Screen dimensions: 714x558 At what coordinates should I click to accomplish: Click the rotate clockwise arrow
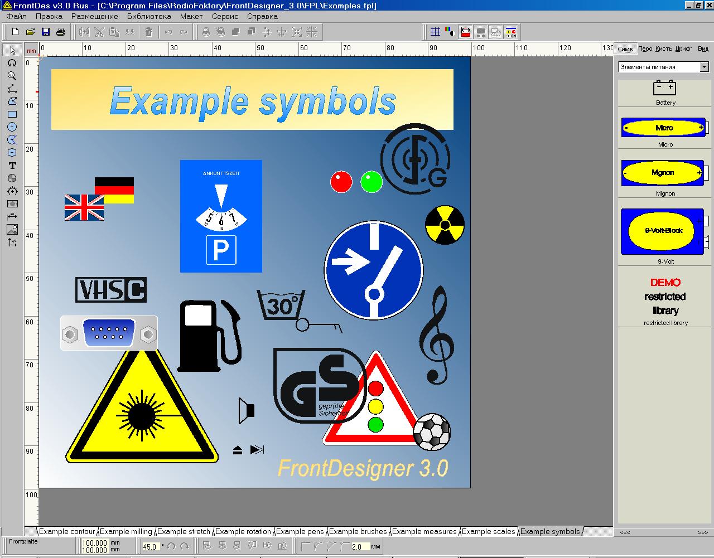[x=184, y=547]
